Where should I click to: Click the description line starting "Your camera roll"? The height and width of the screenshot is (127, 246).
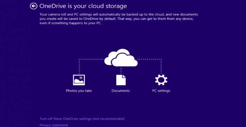(119, 15)
